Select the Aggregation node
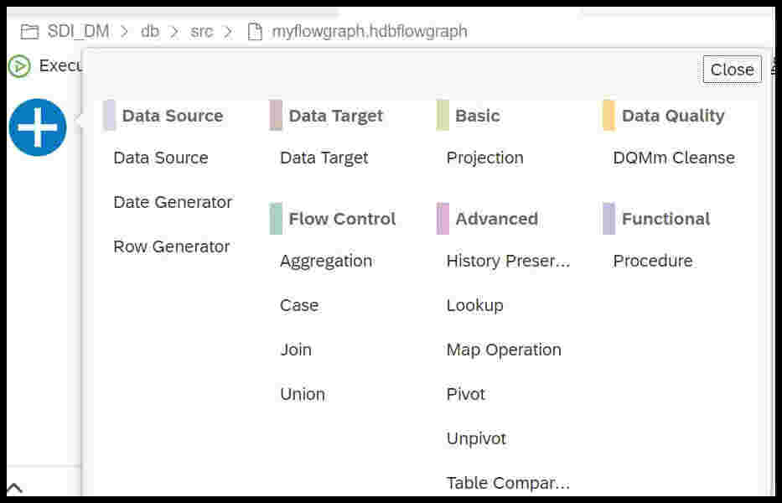Viewport: 782px width, 503px height. (326, 261)
